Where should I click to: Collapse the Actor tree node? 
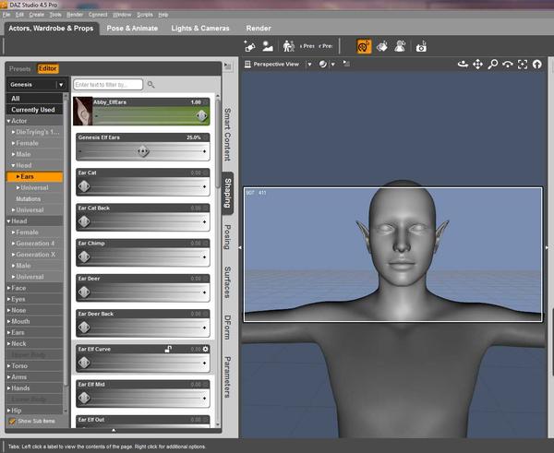pos(9,121)
